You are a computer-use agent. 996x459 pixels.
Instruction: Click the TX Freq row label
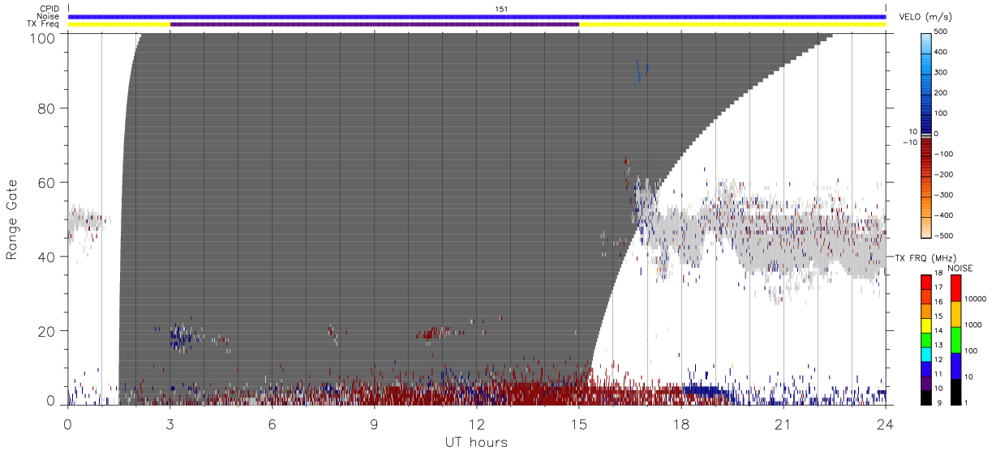click(x=44, y=24)
